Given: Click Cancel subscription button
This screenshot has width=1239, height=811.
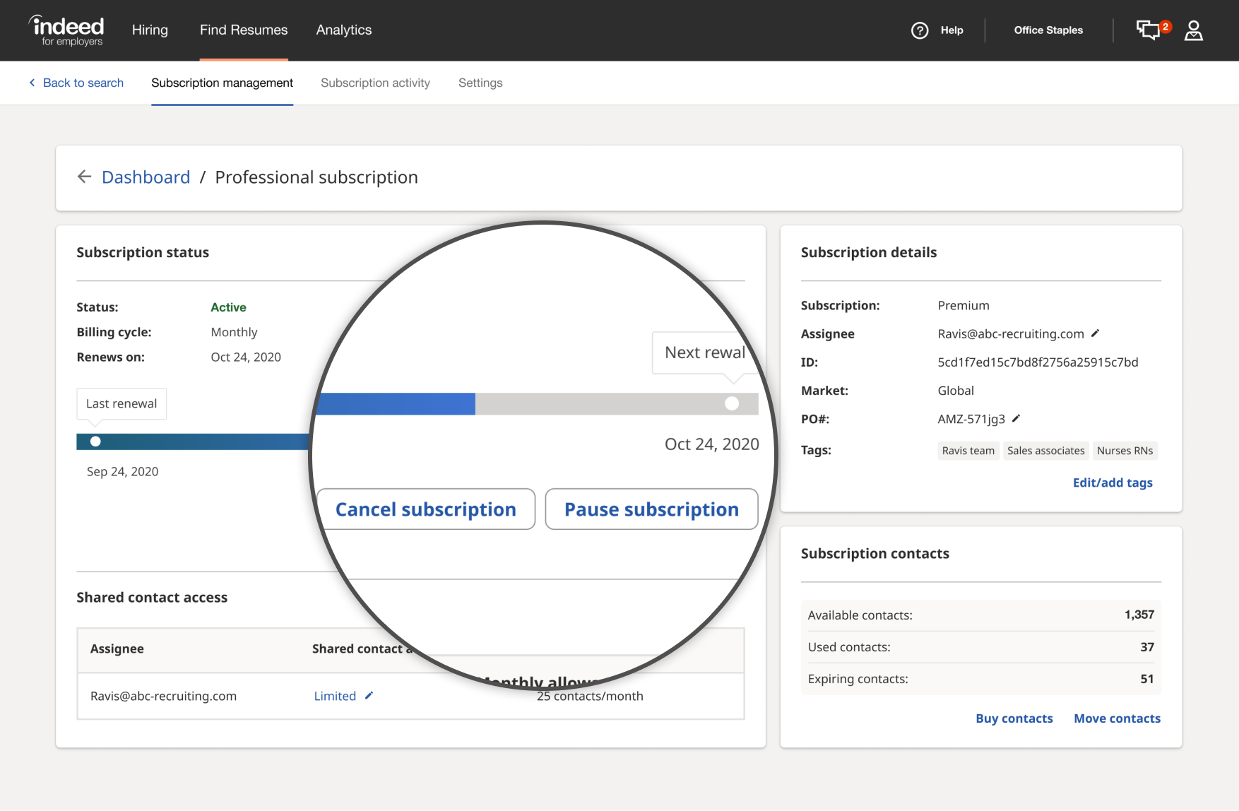Looking at the screenshot, I should tap(426, 509).
